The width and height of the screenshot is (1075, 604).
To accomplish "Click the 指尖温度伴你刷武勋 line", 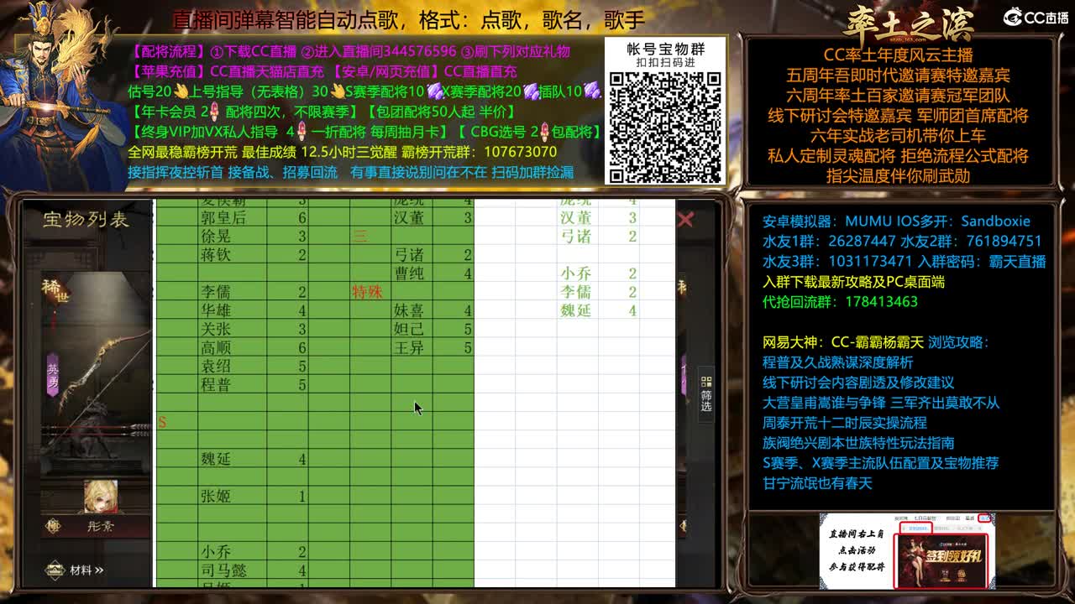I will pyautogui.click(x=898, y=176).
